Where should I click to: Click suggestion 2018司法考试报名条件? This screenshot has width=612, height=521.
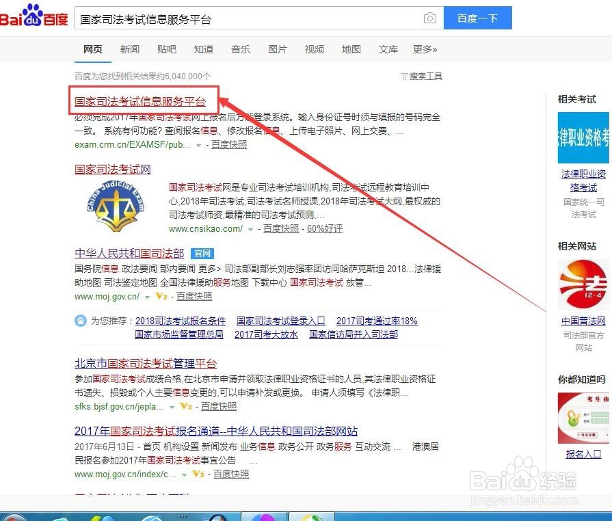[181, 321]
